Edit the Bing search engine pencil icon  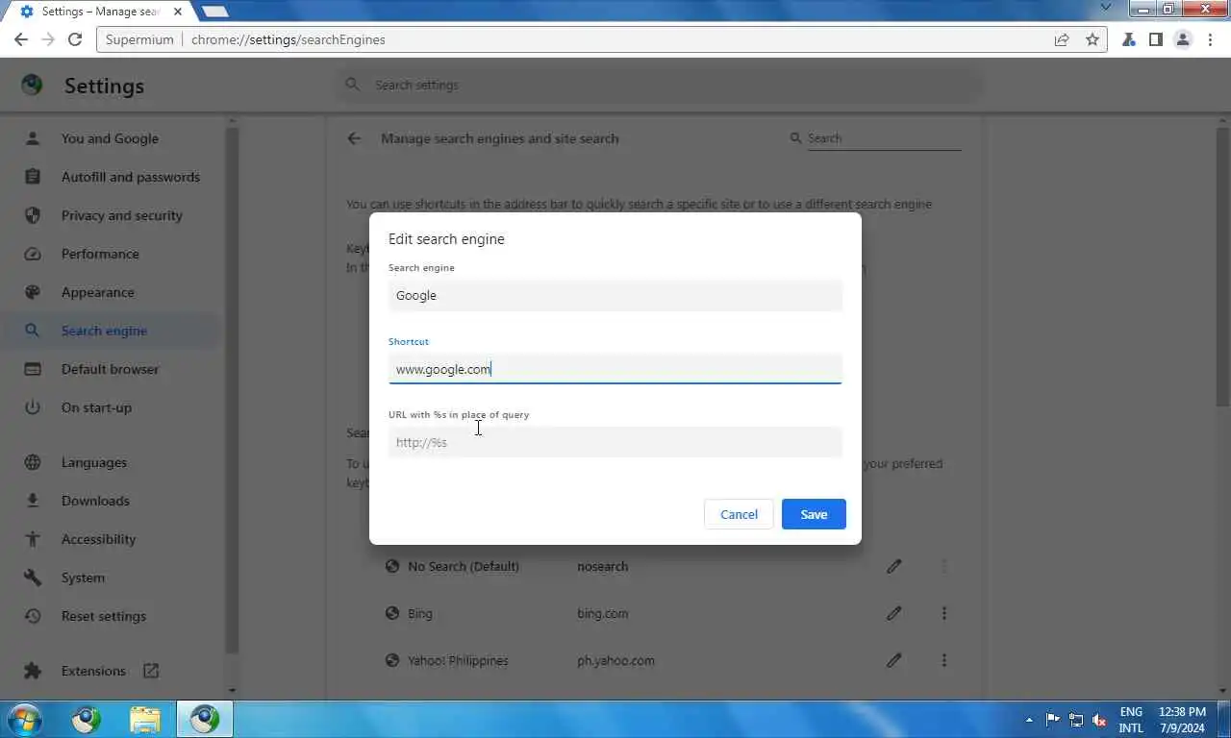(x=893, y=613)
